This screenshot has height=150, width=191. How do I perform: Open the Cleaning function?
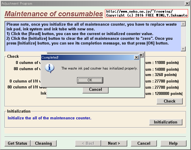pos(43,143)
